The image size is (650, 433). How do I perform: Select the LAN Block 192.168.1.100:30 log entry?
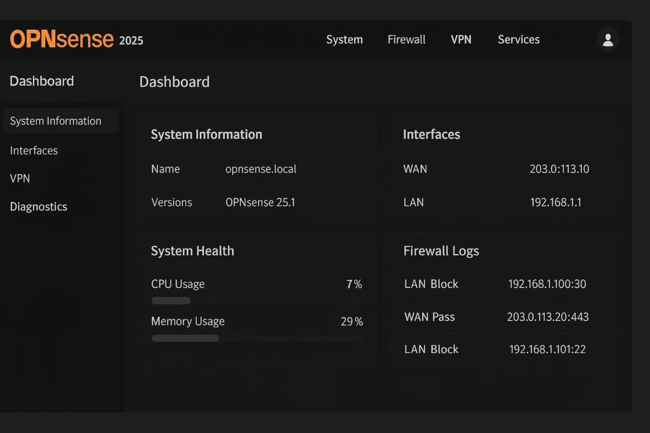(503, 284)
